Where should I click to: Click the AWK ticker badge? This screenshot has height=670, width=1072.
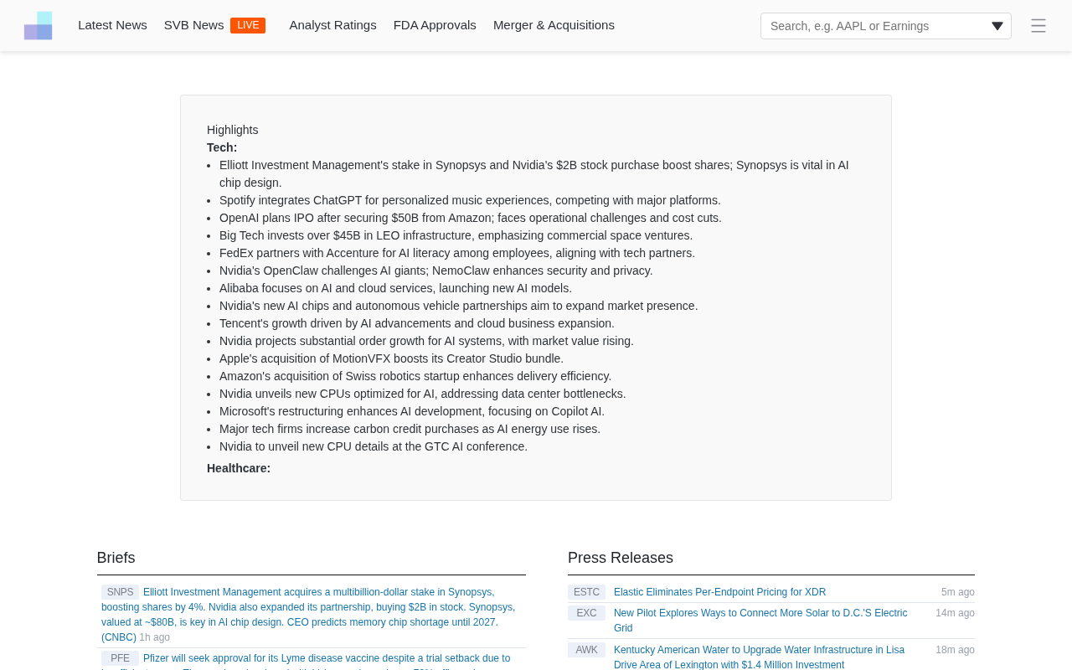click(586, 650)
